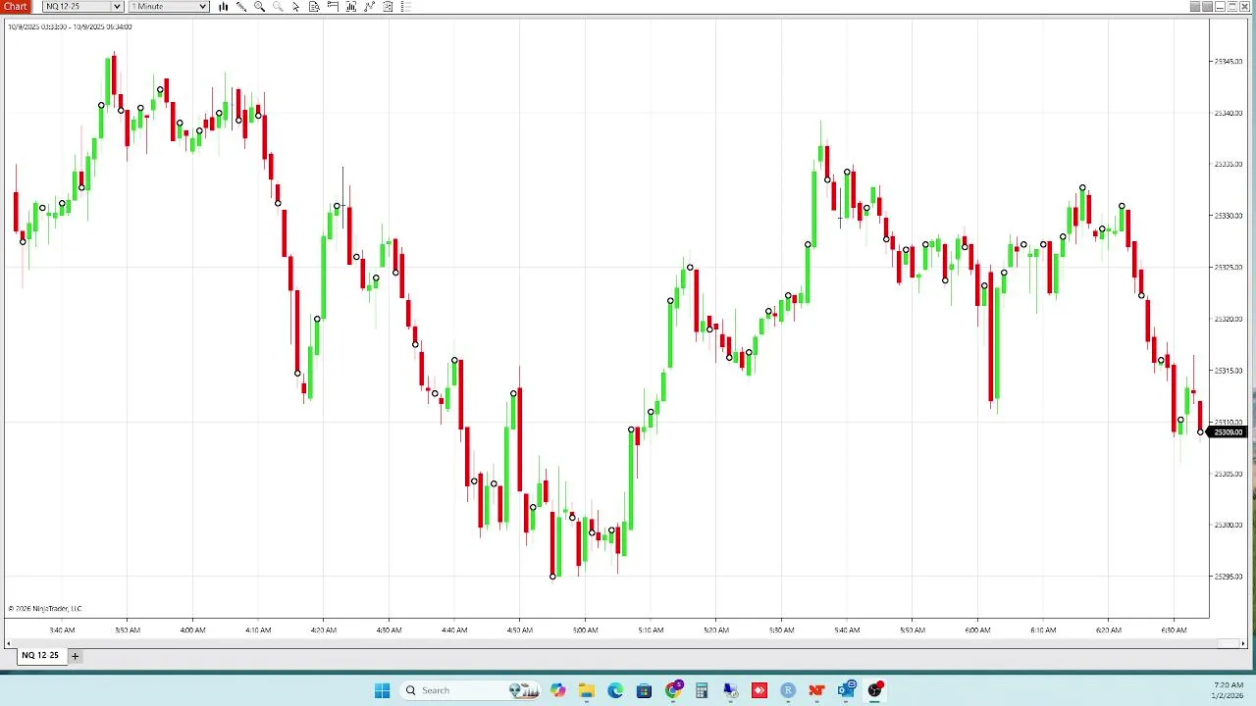Screen dimensions: 1256x706
Task: Click the first grey window link button
Action: (x=1195, y=7)
